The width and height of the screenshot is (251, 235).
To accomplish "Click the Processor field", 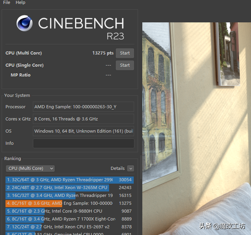I will tap(84, 107).
